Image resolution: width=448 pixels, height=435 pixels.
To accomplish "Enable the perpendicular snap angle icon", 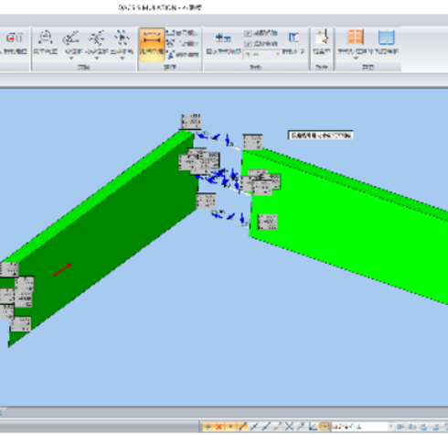I will pos(313,426).
